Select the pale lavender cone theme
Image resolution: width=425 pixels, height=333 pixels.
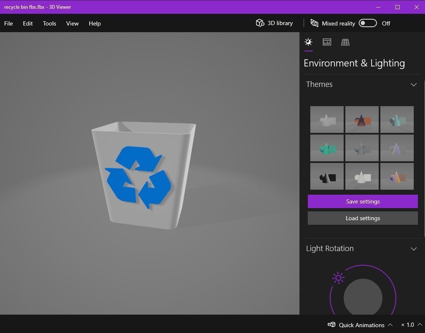click(x=397, y=148)
